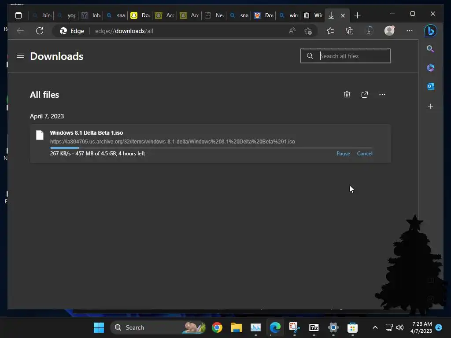Image resolution: width=451 pixels, height=338 pixels.
Task: Open downloads folder icon
Action: (x=365, y=95)
